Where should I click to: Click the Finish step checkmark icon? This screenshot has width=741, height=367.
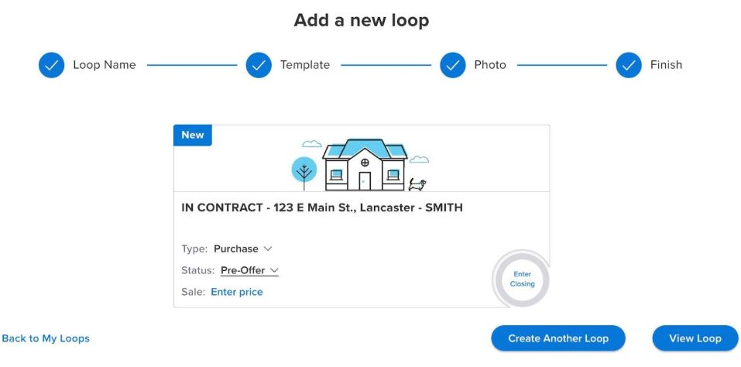pos(629,65)
